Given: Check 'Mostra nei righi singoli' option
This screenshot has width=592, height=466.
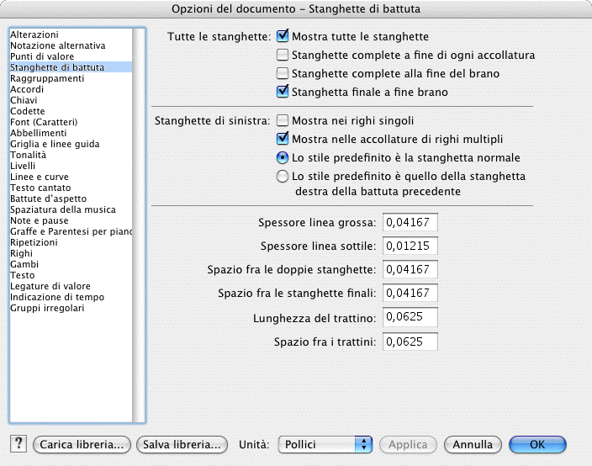Looking at the screenshot, I should pyautogui.click(x=283, y=121).
